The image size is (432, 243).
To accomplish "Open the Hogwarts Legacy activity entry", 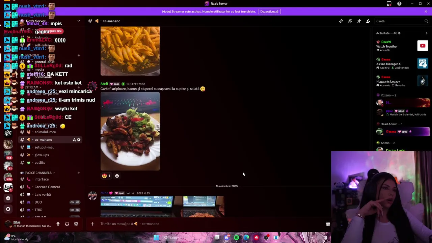I will [402, 81].
